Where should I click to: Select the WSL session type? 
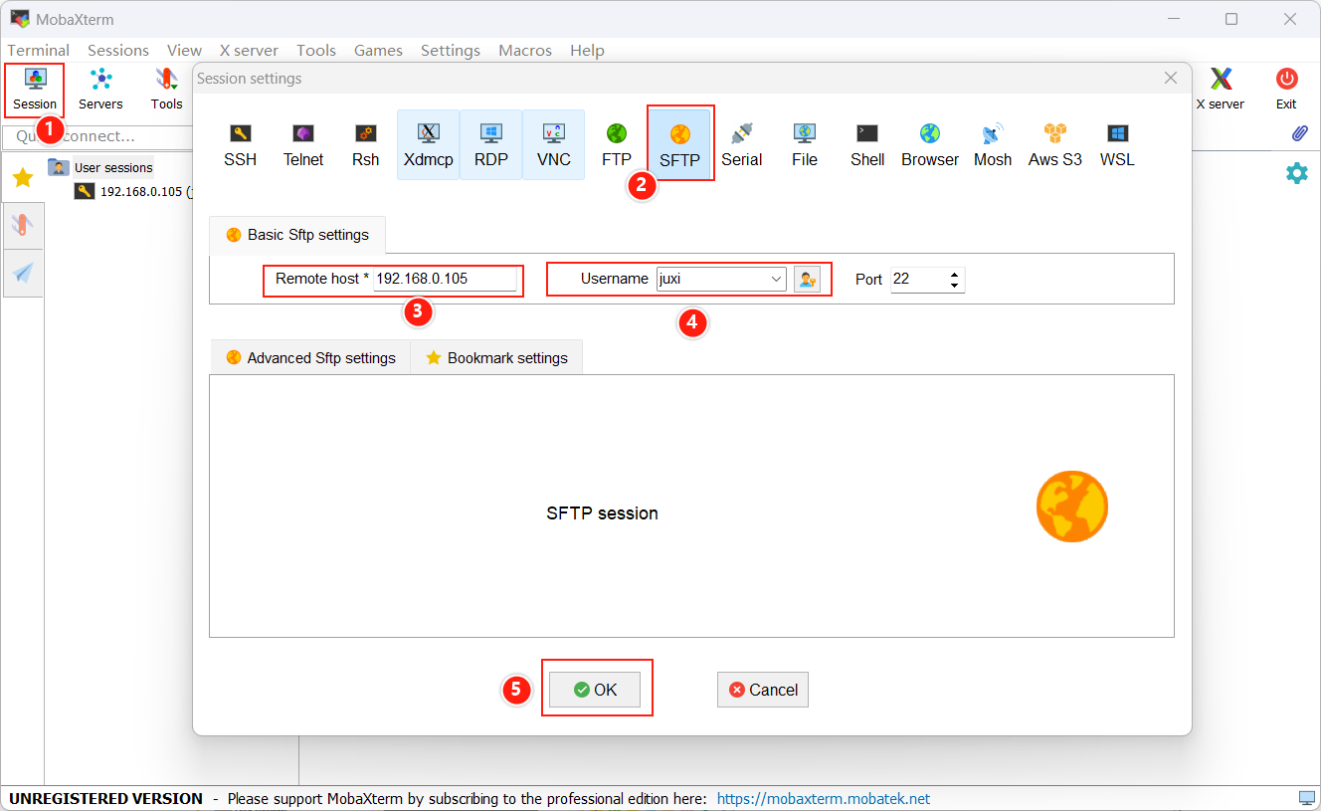tap(1117, 145)
